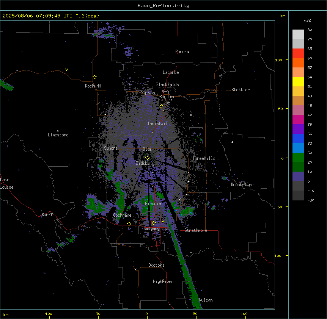Click the white plus marker northwest of Drumheller
The width and height of the screenshot is (327, 319).
coord(232,142)
